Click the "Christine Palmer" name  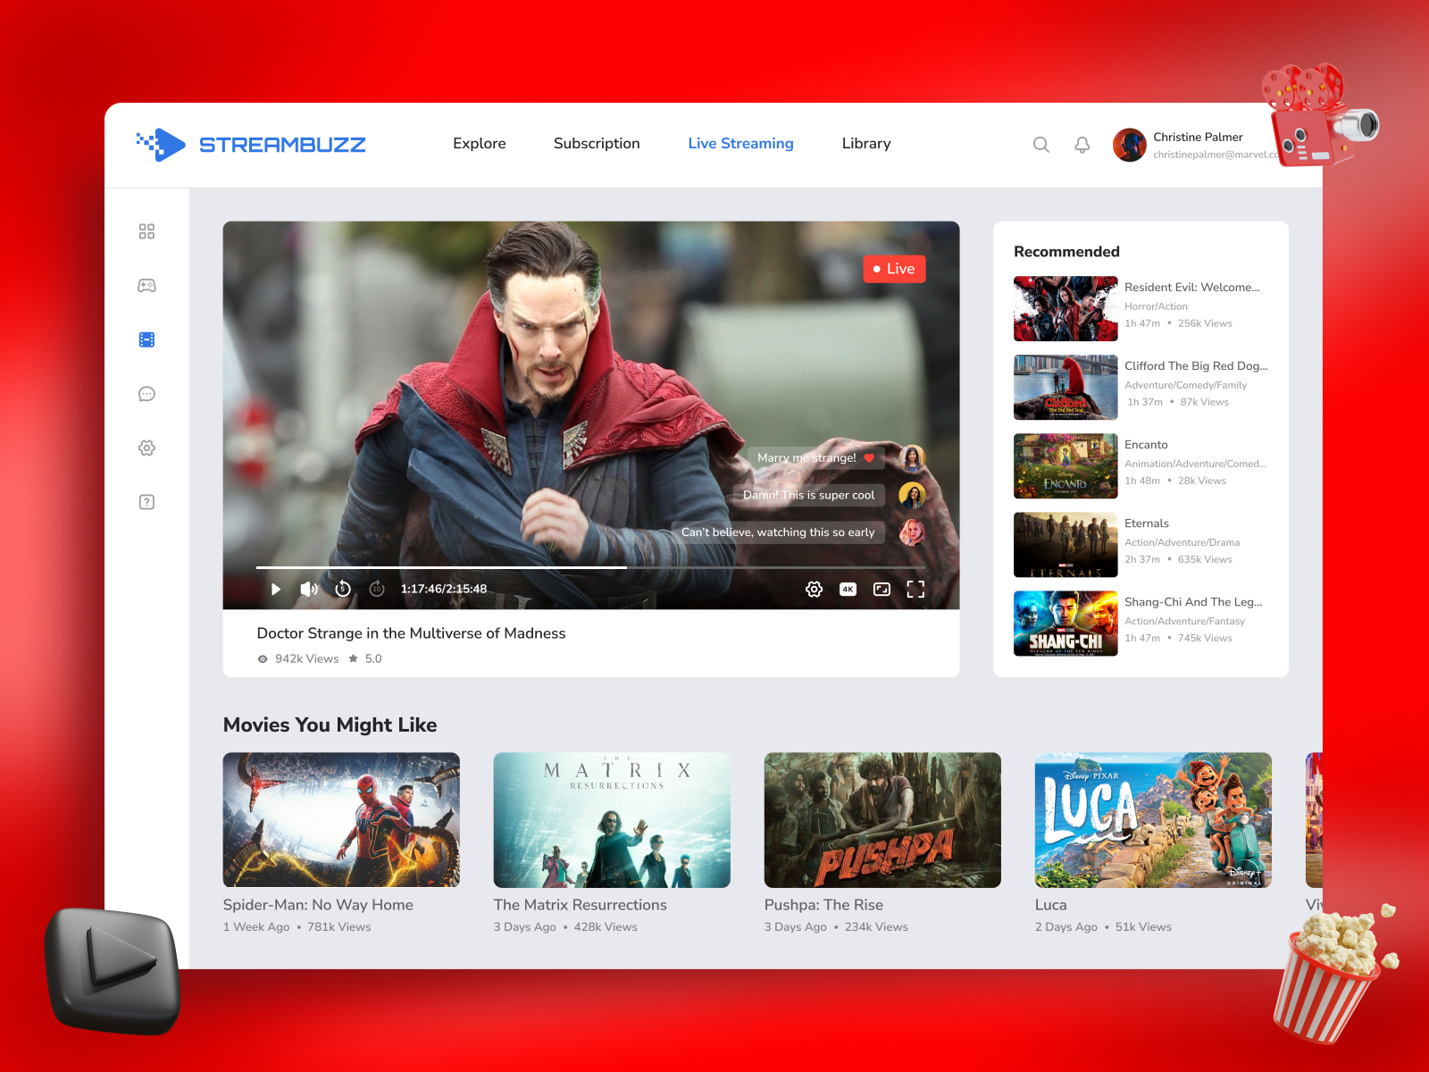(1198, 137)
